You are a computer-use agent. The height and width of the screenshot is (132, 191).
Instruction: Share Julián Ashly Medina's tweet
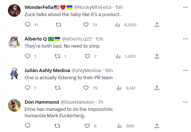(x=157, y=88)
